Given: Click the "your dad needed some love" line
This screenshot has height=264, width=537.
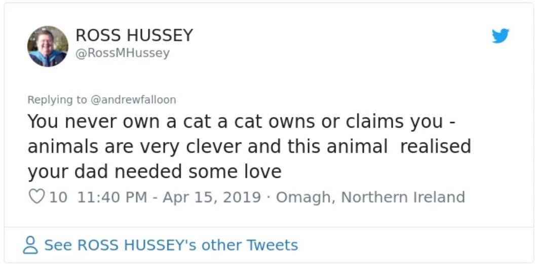Looking at the screenshot, I should [x=154, y=171].
